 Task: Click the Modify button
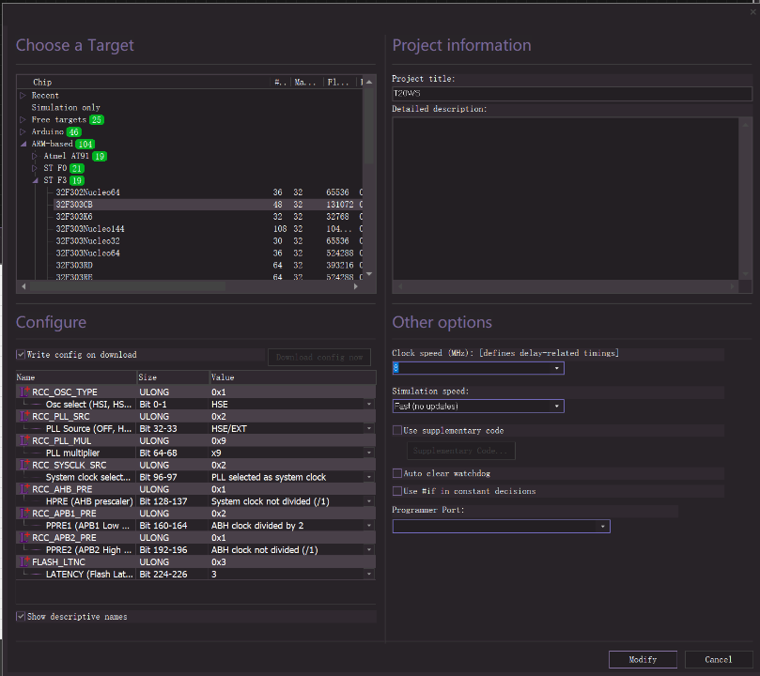point(643,659)
